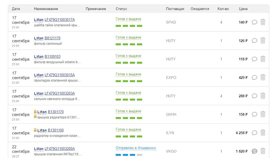Open comment bubble for B8121170 row
Viewport: 272px width, 158px height.
point(254,41)
